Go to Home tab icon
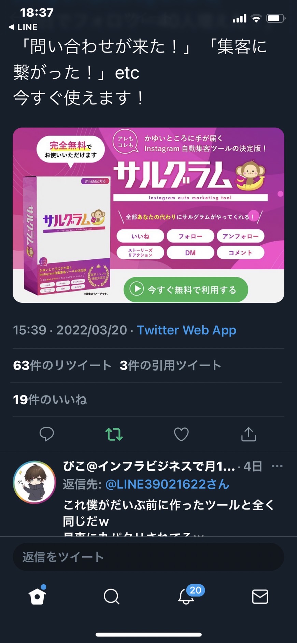 pos(37,595)
